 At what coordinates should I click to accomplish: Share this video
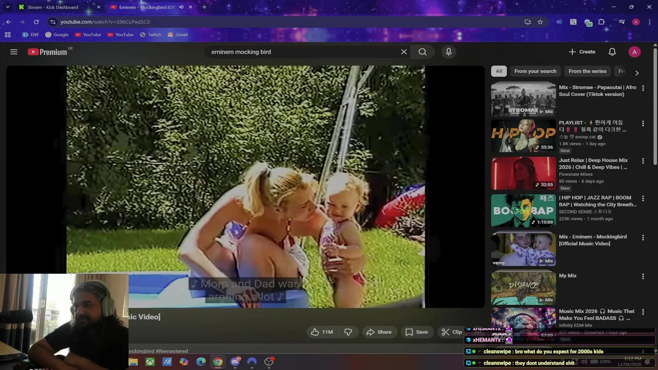379,332
